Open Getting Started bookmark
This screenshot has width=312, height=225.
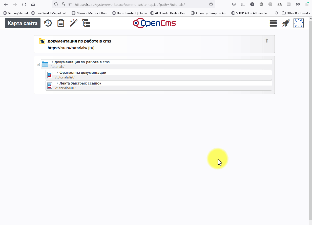15,13
